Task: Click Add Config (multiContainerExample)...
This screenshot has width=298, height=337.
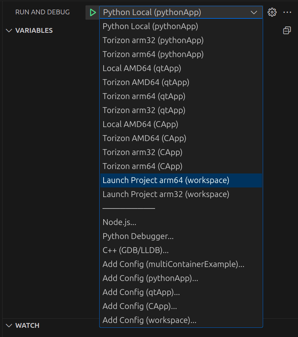Action: [x=173, y=264]
